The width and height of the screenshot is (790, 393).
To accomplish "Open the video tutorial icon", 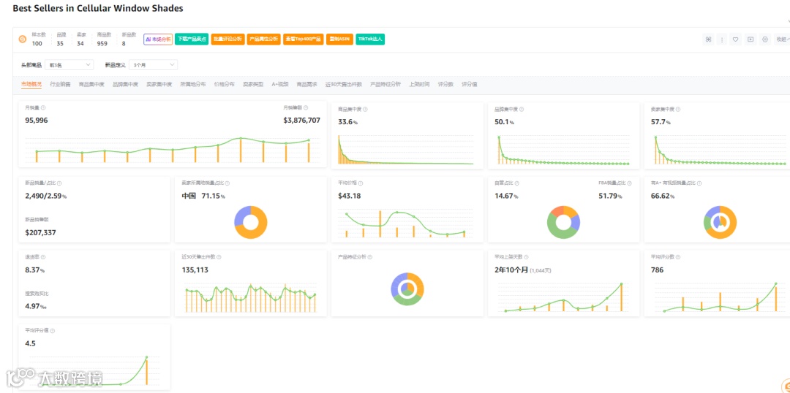I will (x=750, y=39).
